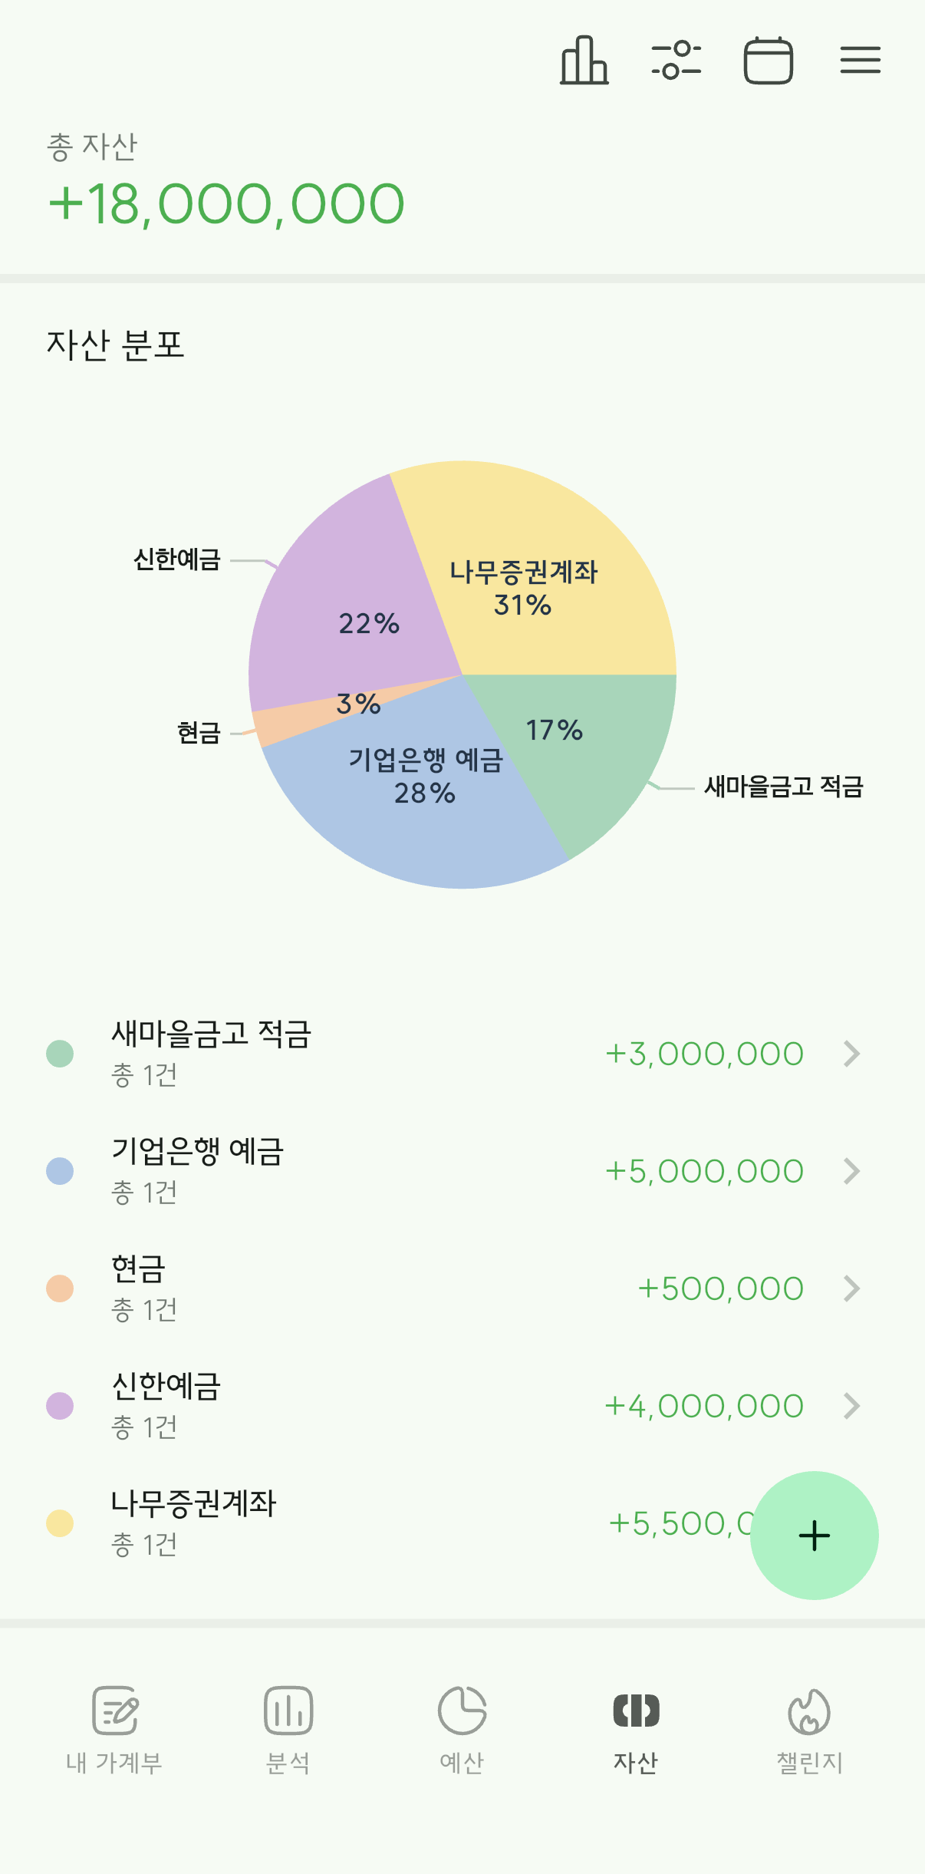Click the +4,000,000 신한예금 amount
925x1874 pixels.
[x=704, y=1406]
